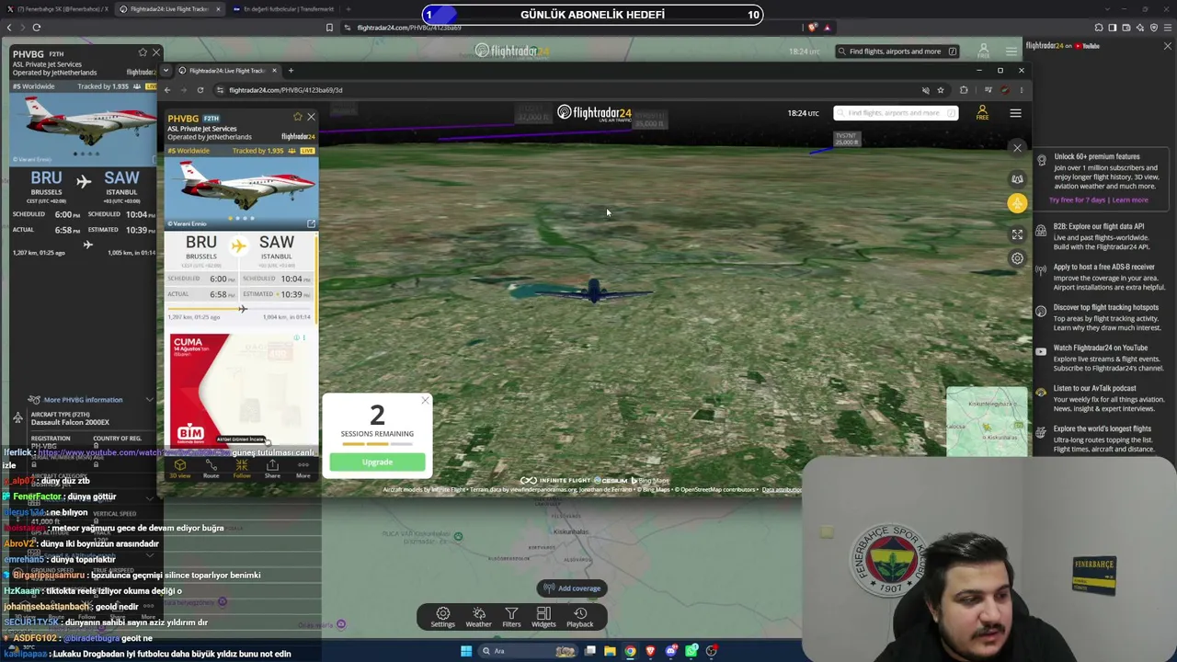
Task: Open 3D view settings gear
Action: coord(1017,258)
